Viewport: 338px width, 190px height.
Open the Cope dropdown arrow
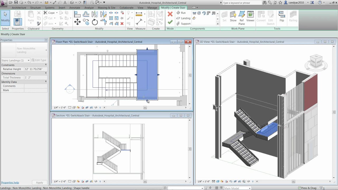click(57, 13)
